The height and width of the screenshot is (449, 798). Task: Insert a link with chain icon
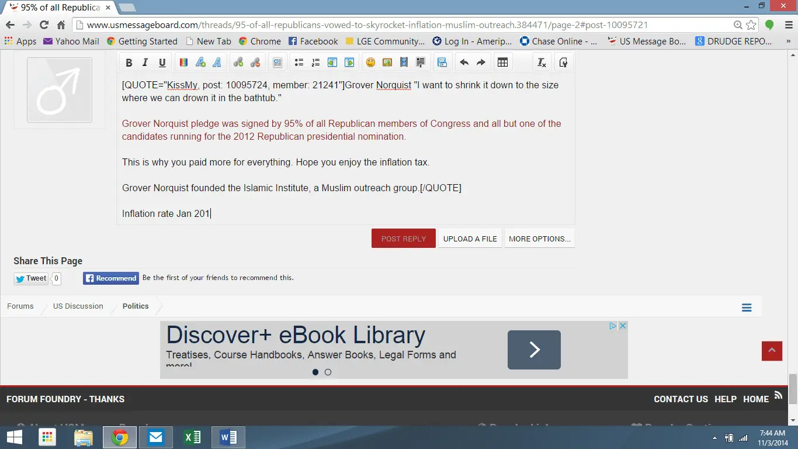click(238, 63)
